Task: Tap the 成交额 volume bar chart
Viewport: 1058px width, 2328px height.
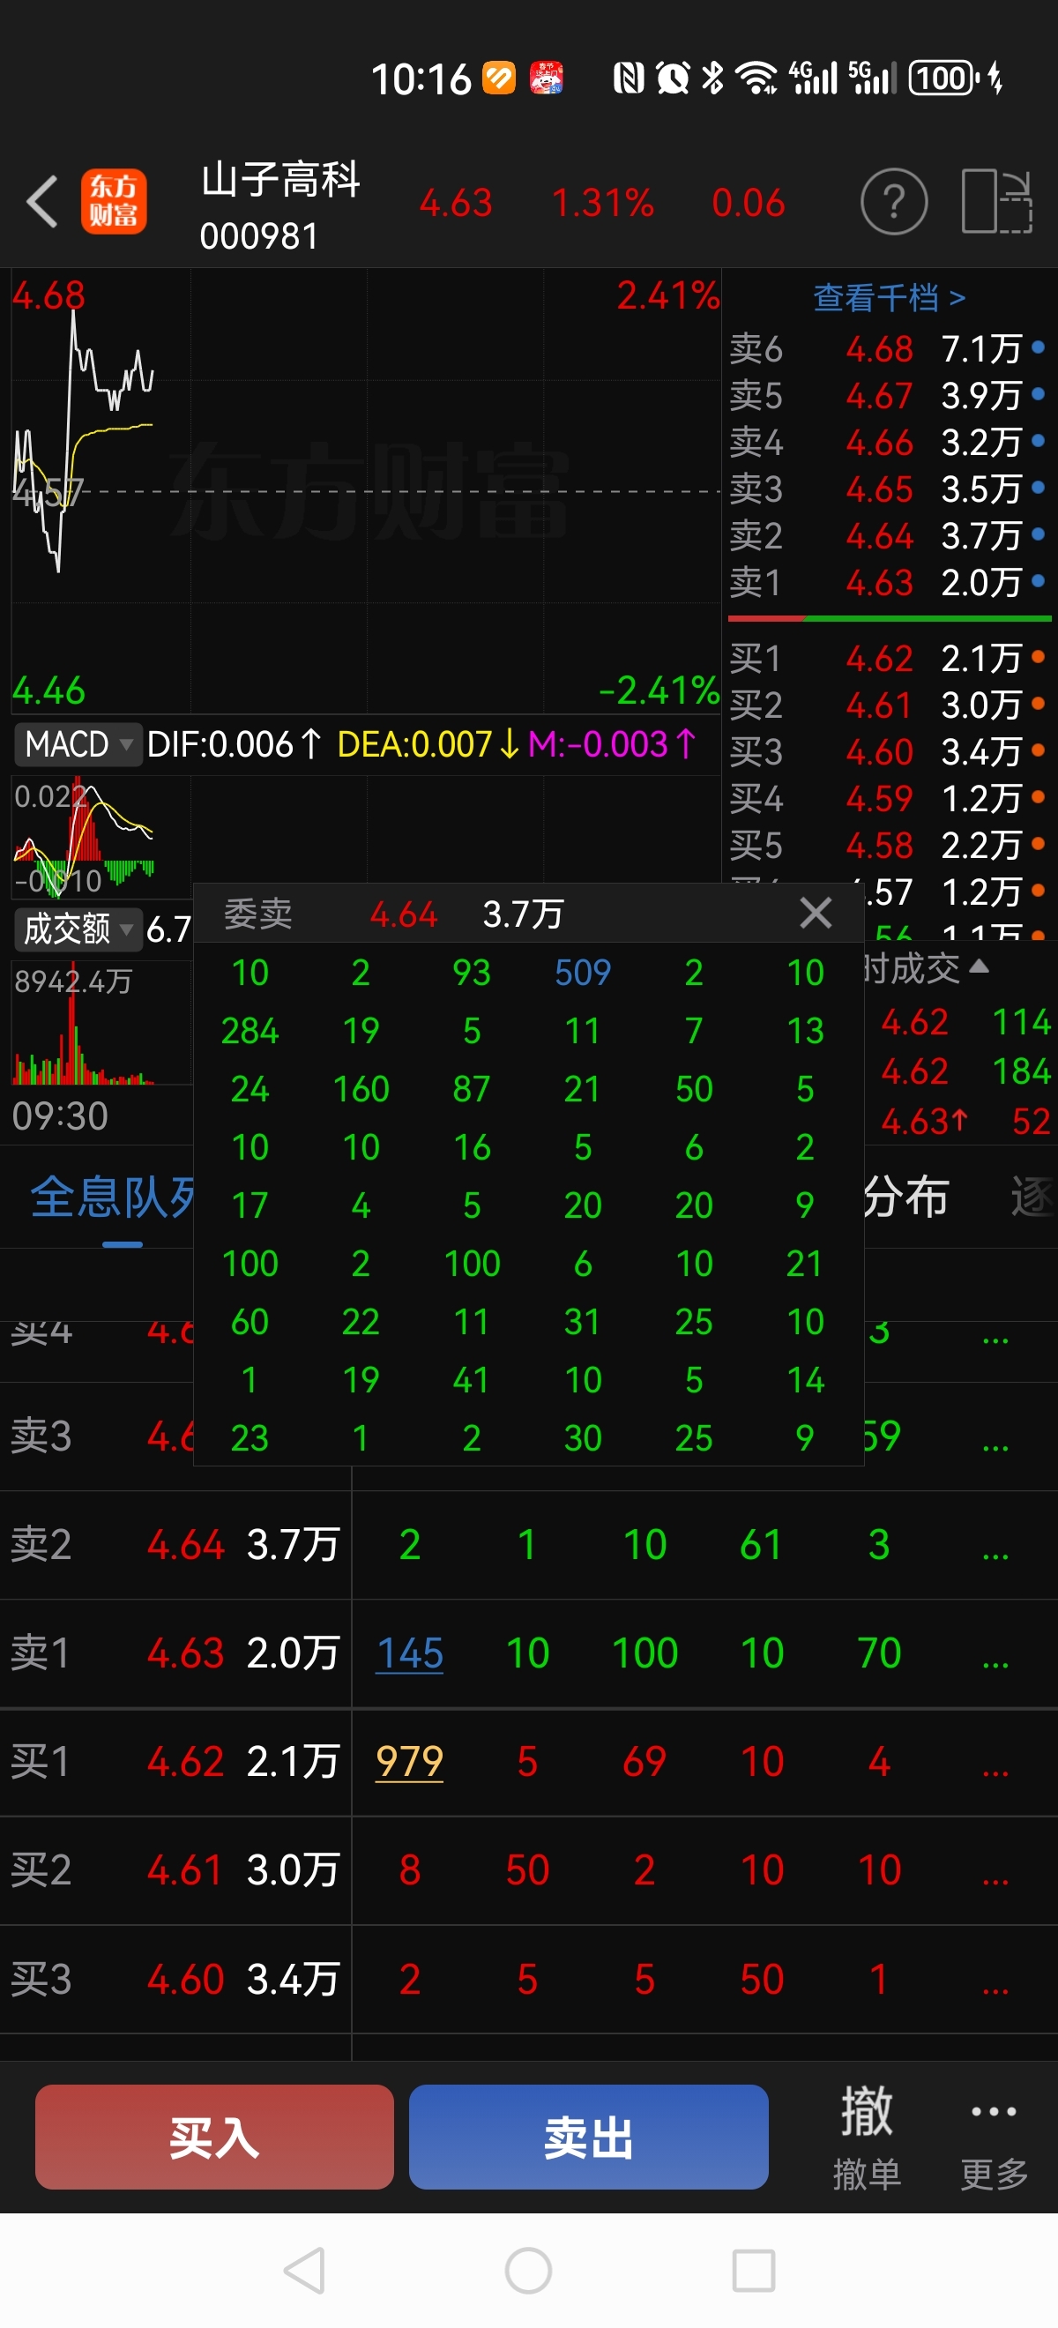Action: [x=101, y=1024]
